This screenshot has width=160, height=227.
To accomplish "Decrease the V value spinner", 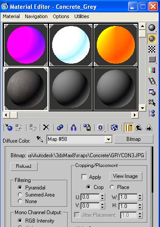I will click(103, 208).
